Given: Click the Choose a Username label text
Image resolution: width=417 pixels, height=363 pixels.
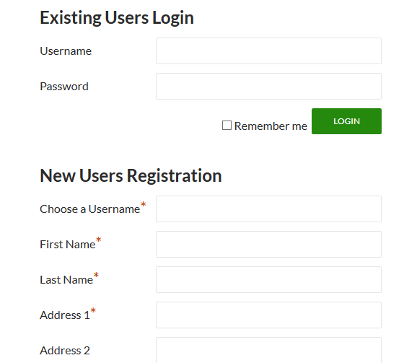Looking at the screenshot, I should [90, 209].
